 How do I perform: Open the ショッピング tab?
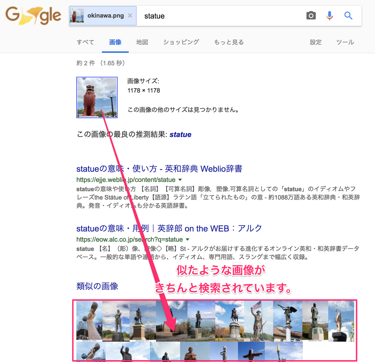(x=181, y=42)
